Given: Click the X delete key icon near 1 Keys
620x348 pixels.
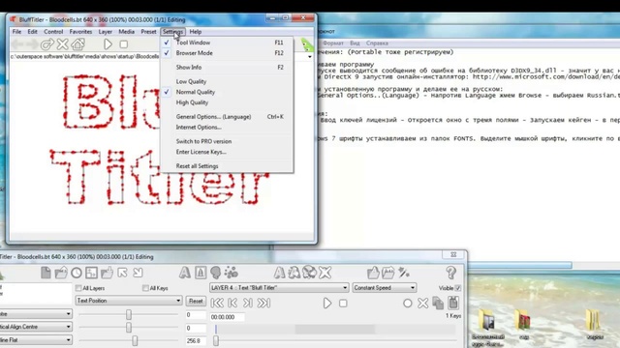Looking at the screenshot, I should [x=422, y=303].
